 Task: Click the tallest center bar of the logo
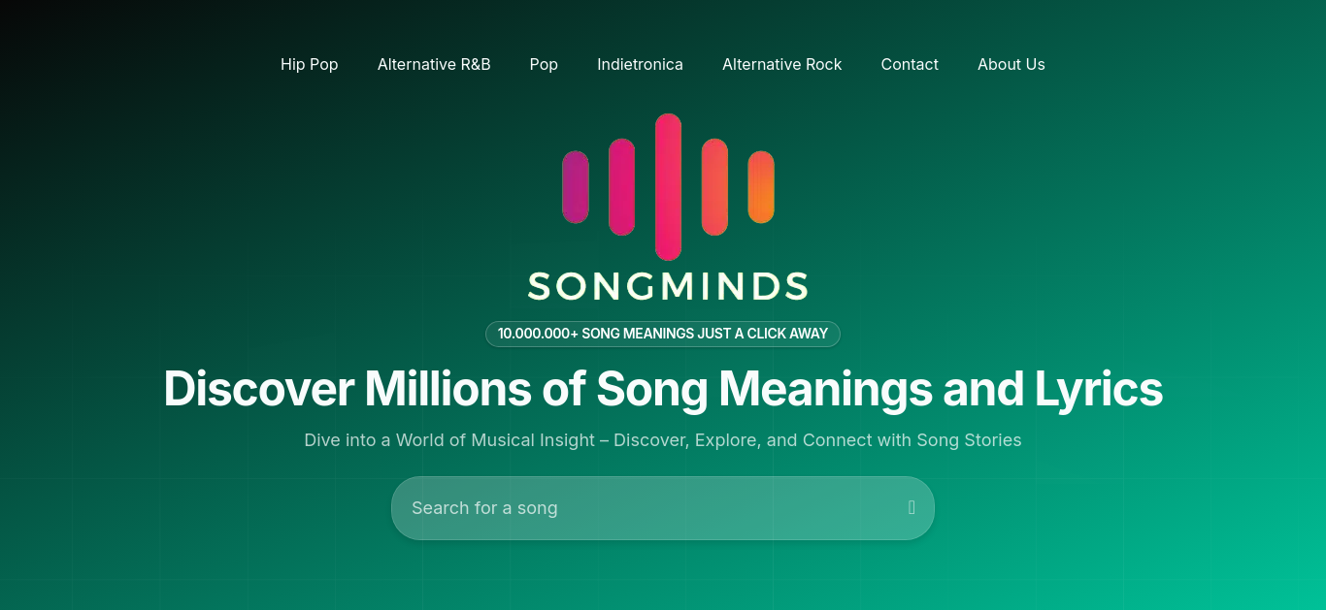[668, 187]
